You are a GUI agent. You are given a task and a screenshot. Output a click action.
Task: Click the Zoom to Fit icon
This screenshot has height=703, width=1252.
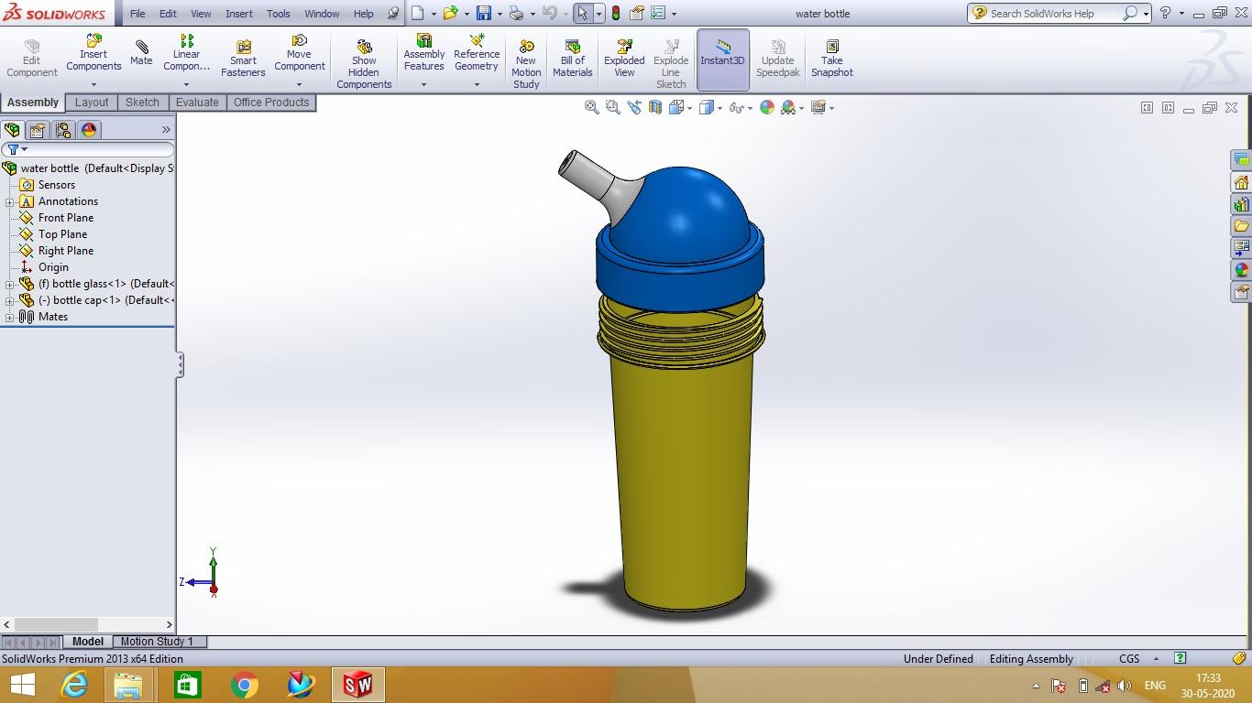tap(590, 107)
